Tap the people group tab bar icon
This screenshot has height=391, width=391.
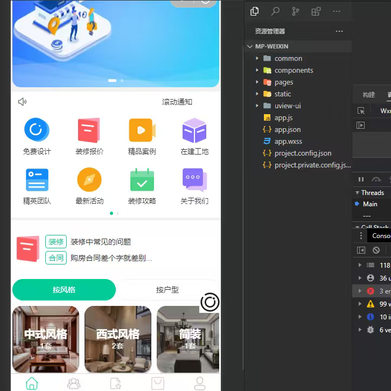pos(74,383)
